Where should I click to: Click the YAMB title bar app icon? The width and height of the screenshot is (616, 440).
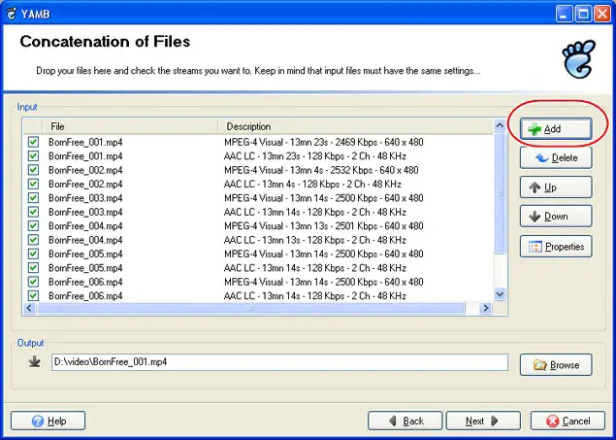pos(12,14)
